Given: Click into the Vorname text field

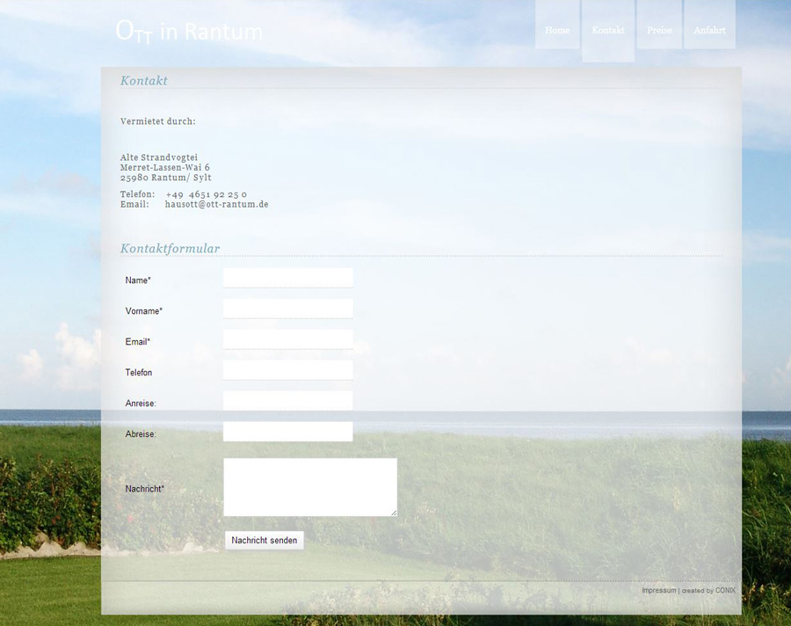Looking at the screenshot, I should tap(287, 309).
